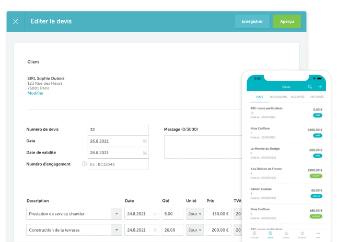Viewport: 337px width, 242px height.
Task: Open the Le Monde du Design quote
Action: [286, 153]
